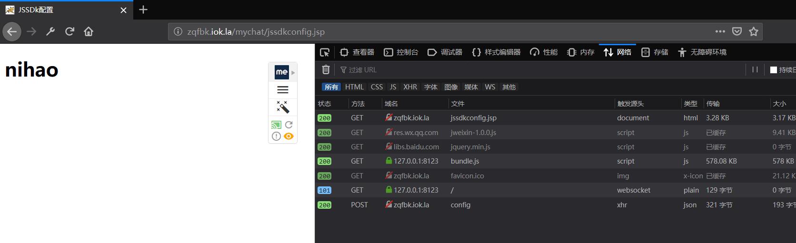Viewport: 796px width, 243px height.
Task: Open the hamburger menu in the floating widget
Action: [x=283, y=90]
